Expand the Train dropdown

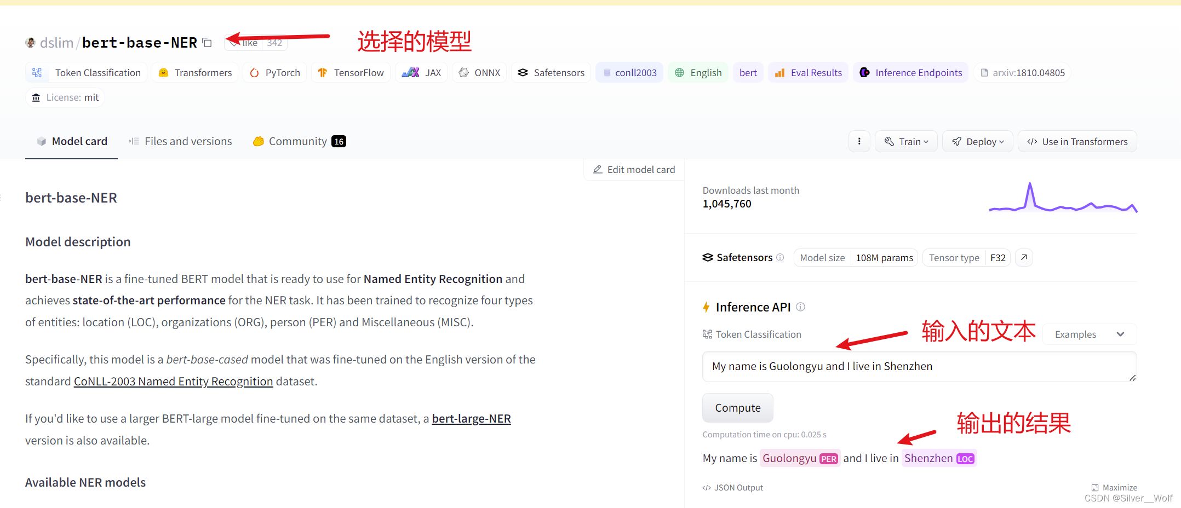907,142
